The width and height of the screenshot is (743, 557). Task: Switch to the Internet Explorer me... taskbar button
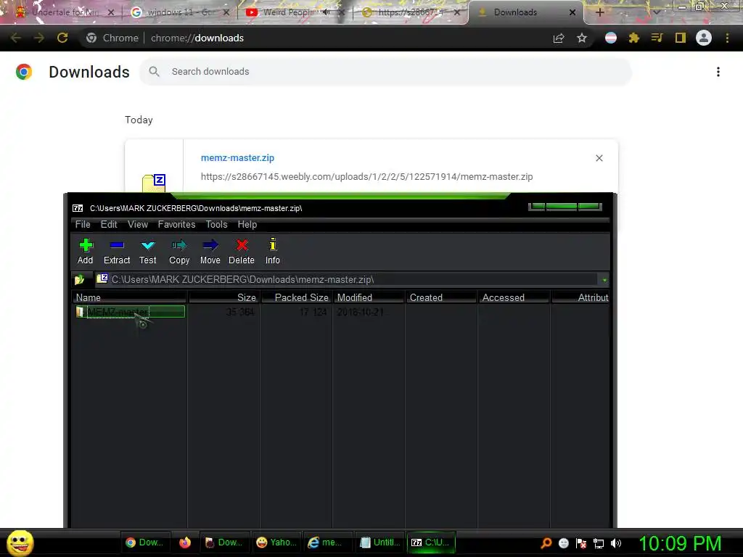pos(328,542)
